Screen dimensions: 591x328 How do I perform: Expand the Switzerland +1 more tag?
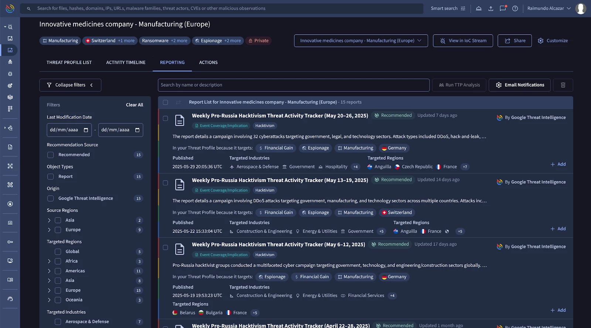coord(110,41)
